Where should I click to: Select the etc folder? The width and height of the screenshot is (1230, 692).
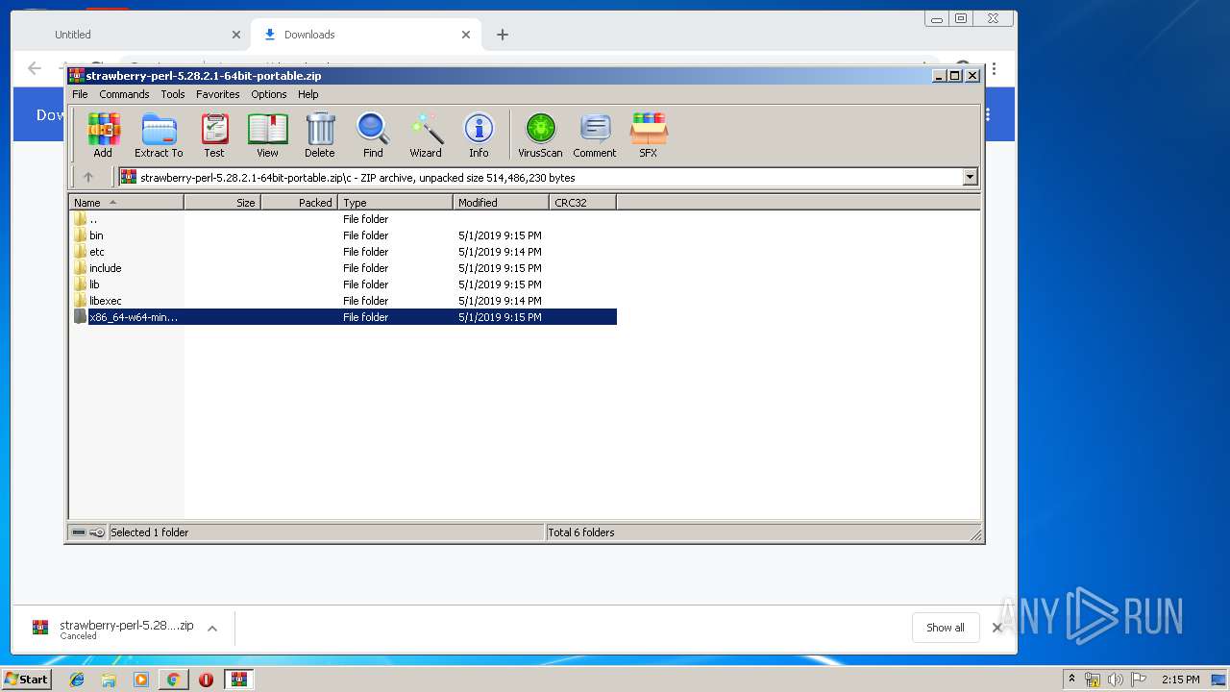point(344,252)
